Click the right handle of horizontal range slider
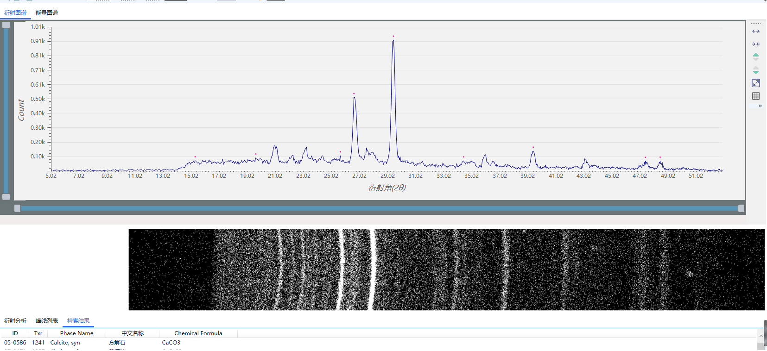The image size is (767, 351). point(741,208)
